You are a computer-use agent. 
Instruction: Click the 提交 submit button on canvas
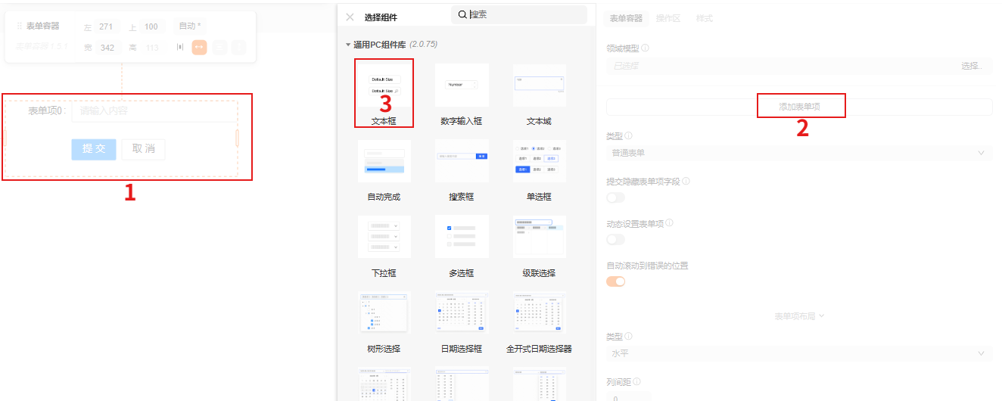click(x=94, y=148)
